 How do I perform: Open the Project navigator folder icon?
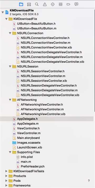[x=21, y=4]
